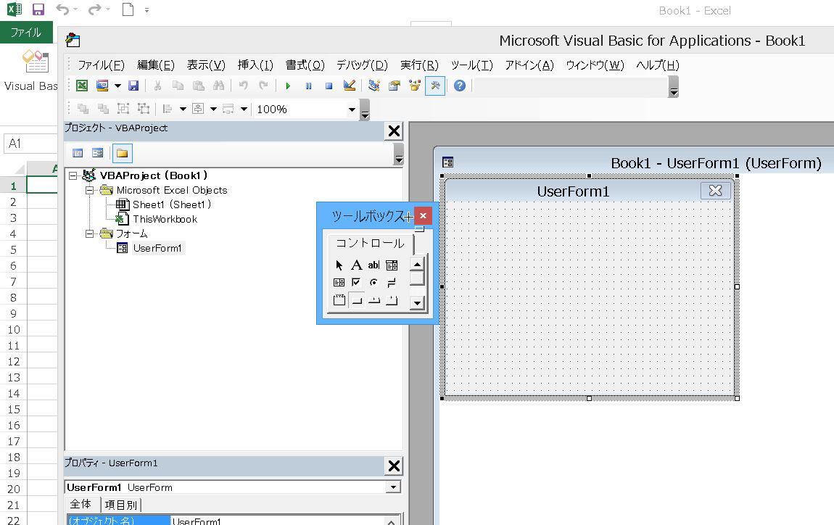Click the Find binoculars icon
Viewport: 834px width, 525px height.
point(218,86)
